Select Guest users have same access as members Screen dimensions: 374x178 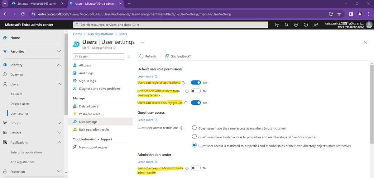[x=194, y=128]
